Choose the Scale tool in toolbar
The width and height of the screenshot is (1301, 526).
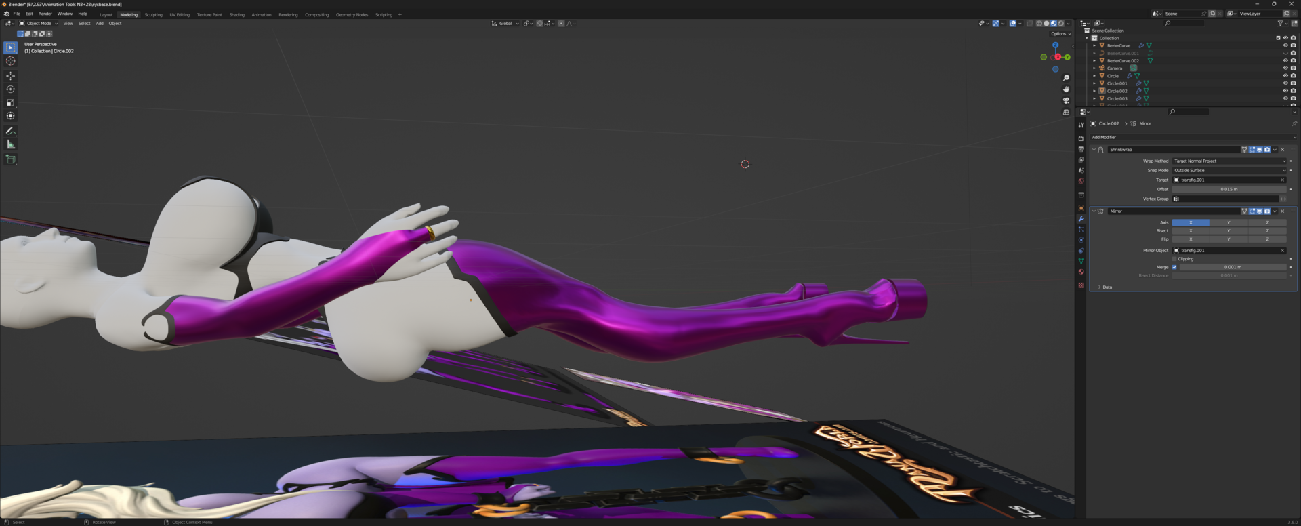point(10,103)
